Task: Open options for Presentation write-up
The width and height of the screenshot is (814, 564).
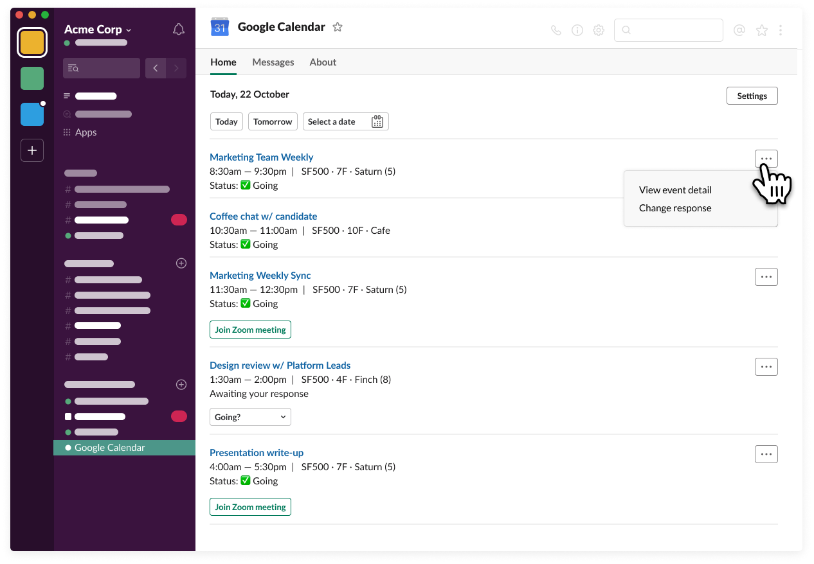Action: pos(766,454)
